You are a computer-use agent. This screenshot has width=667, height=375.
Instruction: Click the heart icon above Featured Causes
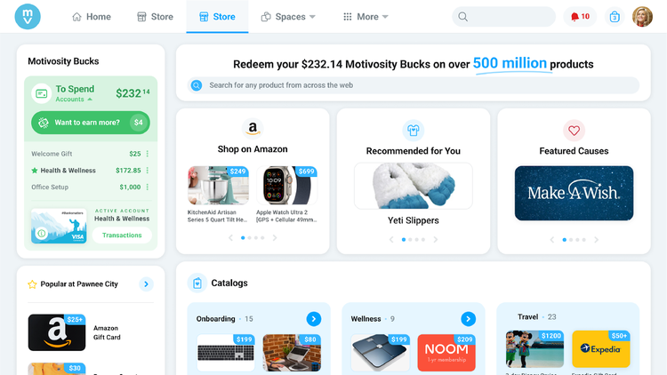point(574,131)
